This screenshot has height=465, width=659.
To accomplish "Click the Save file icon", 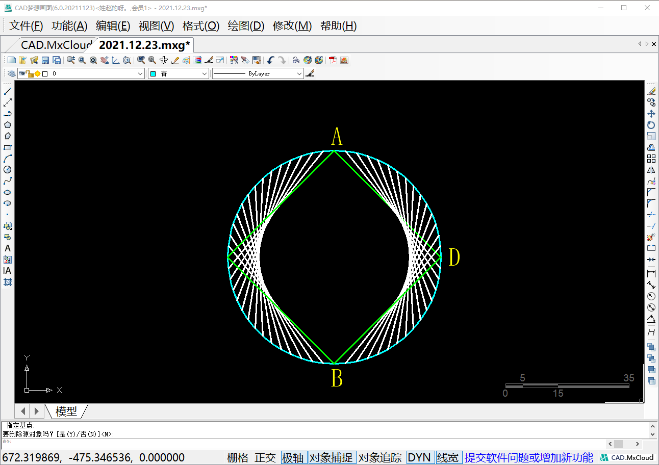I will (x=45, y=60).
